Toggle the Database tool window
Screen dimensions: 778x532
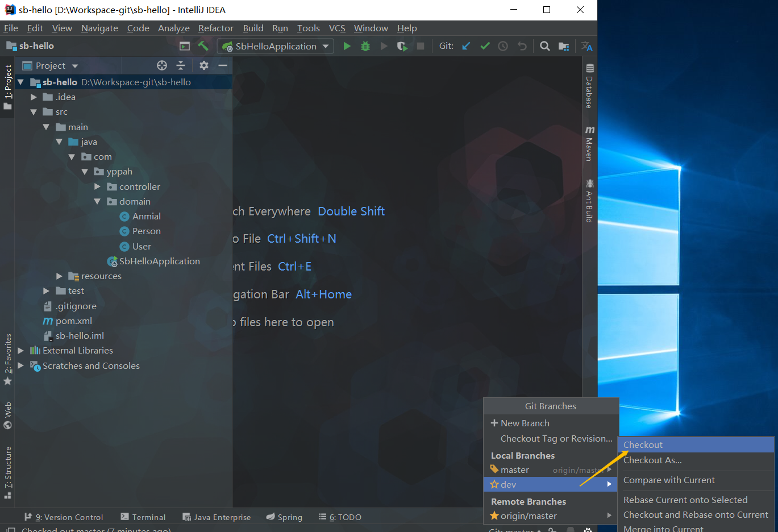click(x=589, y=86)
